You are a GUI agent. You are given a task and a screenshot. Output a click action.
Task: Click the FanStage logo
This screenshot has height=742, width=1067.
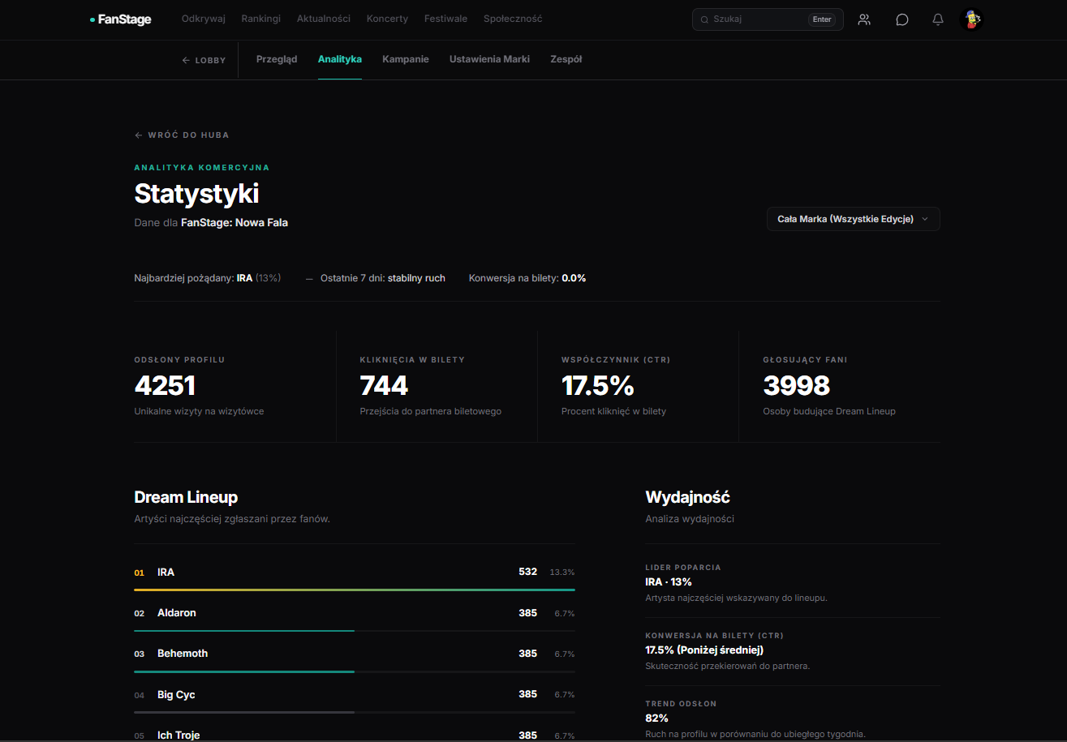click(x=120, y=19)
